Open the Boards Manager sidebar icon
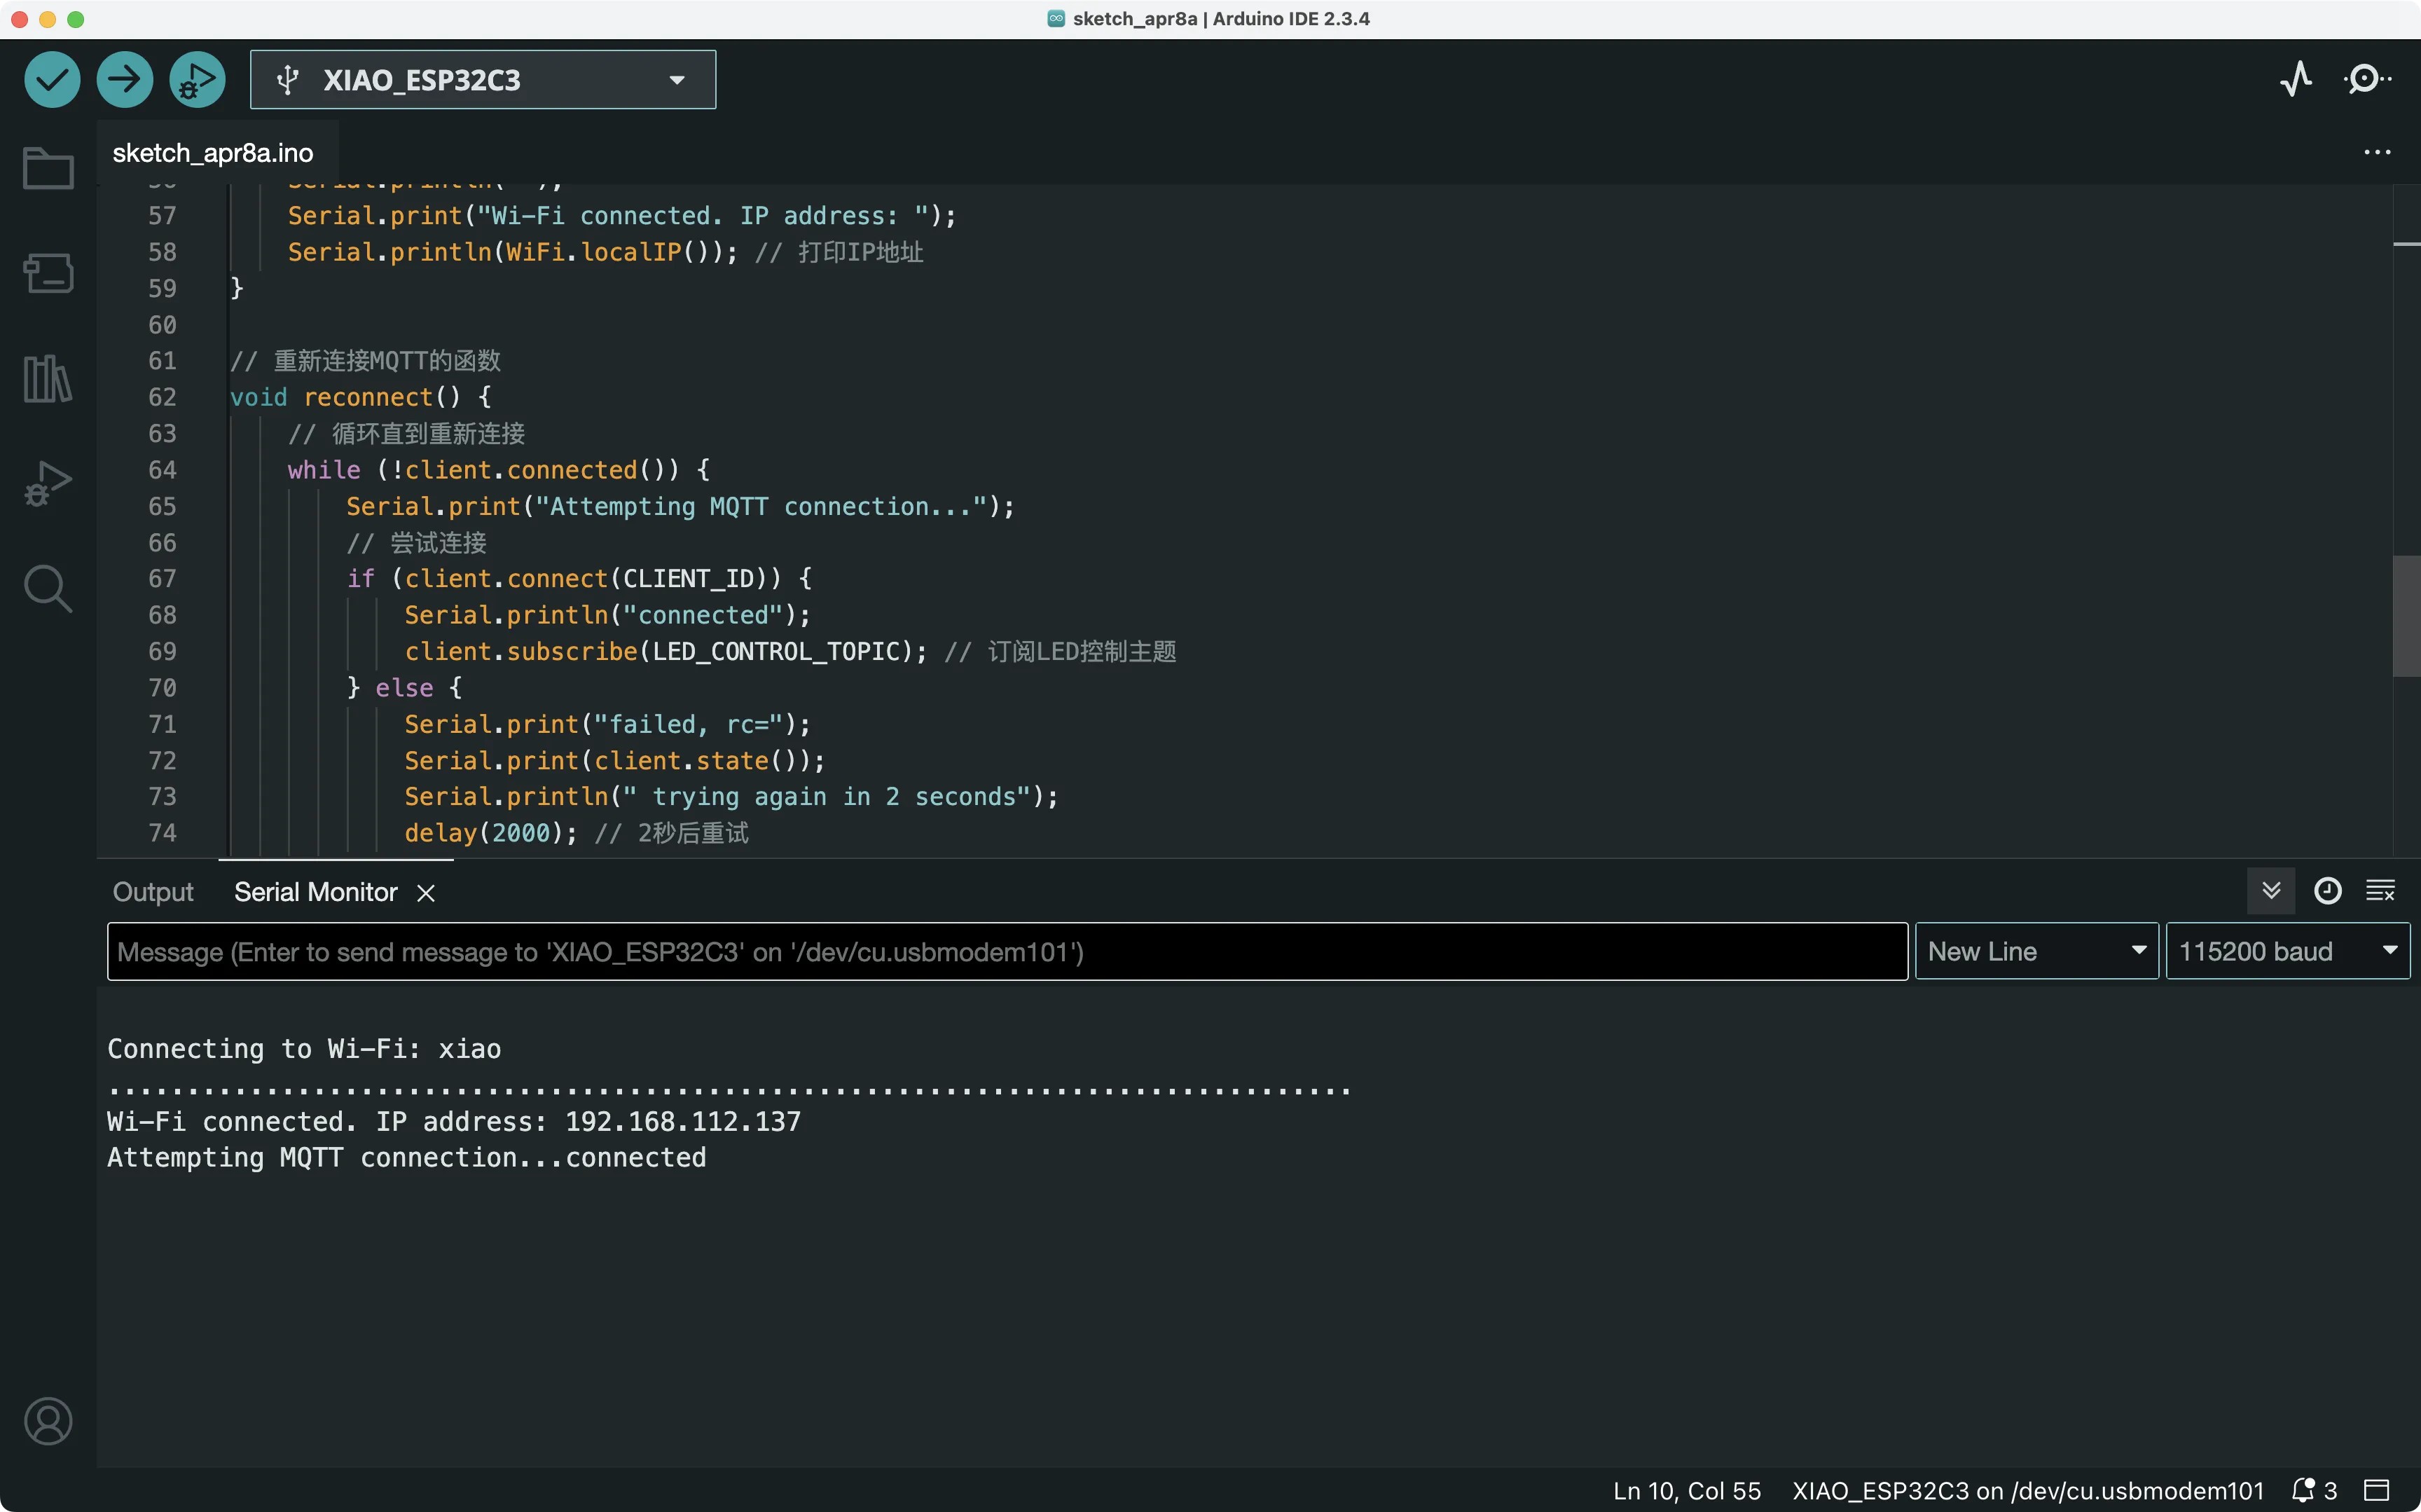Viewport: 2421px width, 1512px height. pyautogui.click(x=48, y=273)
